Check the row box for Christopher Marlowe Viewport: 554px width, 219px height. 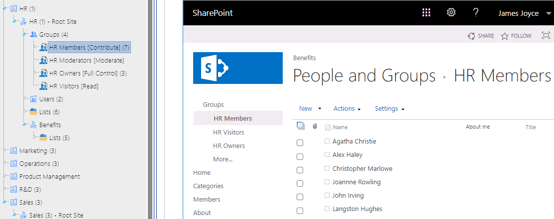coord(300,170)
